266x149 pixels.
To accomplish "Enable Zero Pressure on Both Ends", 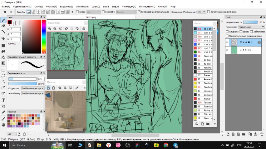I will pos(208,12).
